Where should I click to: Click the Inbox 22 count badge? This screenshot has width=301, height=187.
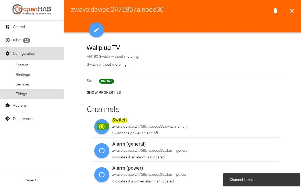pos(27,40)
